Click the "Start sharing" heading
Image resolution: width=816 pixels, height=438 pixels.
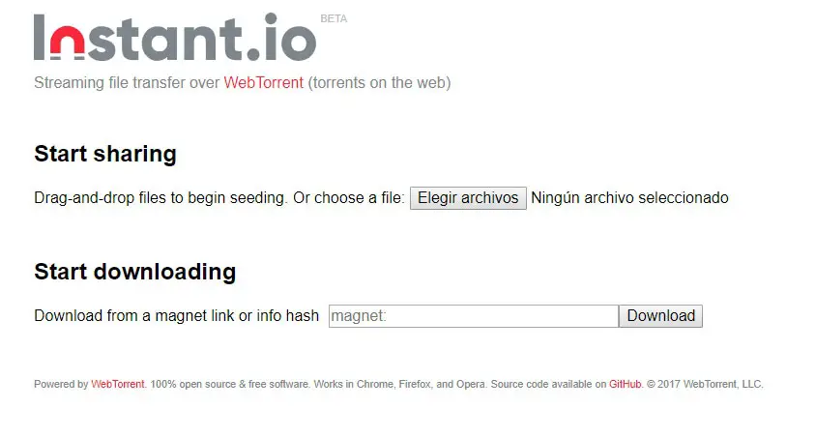pyautogui.click(x=105, y=154)
